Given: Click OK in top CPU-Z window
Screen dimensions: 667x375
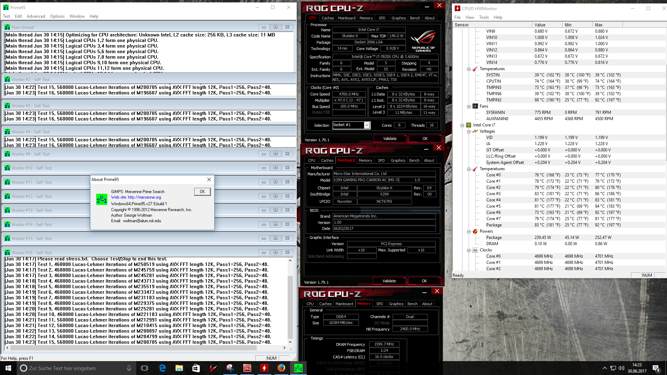Looking at the screenshot, I should click(425, 139).
